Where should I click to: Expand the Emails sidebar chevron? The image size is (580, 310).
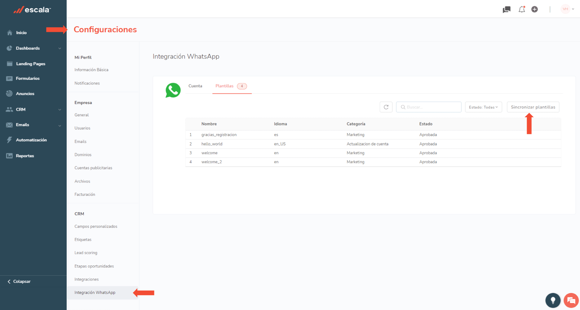click(60, 125)
